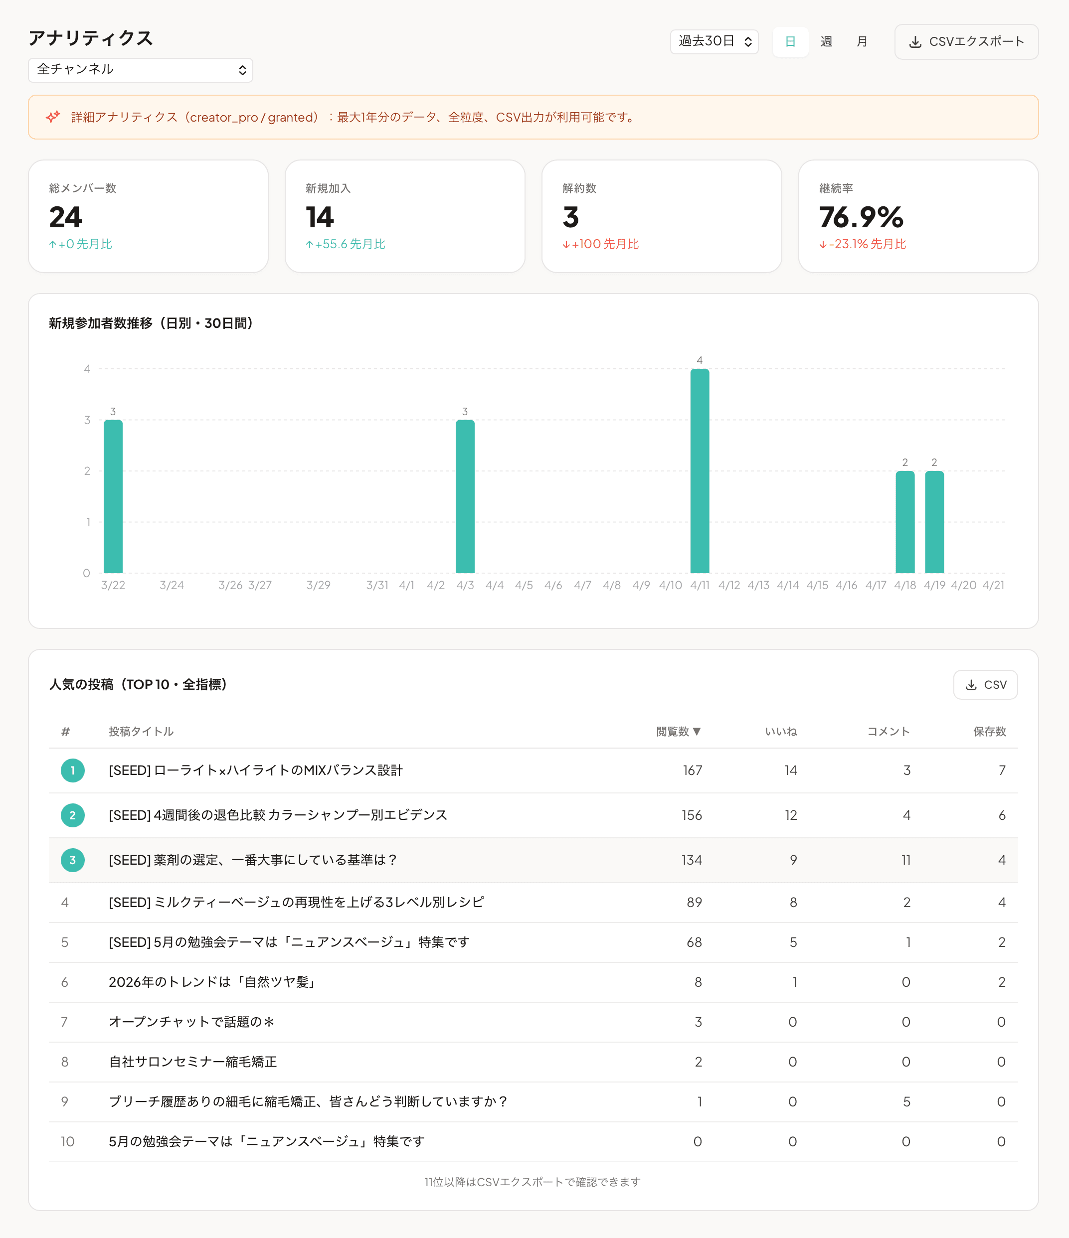This screenshot has width=1069, height=1238.
Task: Click the red down arrow on 継続率 card
Action: pos(822,244)
